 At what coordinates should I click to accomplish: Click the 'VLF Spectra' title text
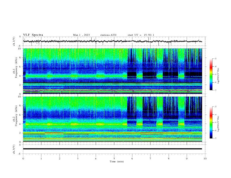click(x=33, y=35)
